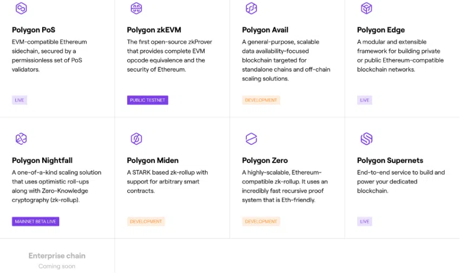
Task: Select the Polygon Miden description text
Action: (167, 181)
